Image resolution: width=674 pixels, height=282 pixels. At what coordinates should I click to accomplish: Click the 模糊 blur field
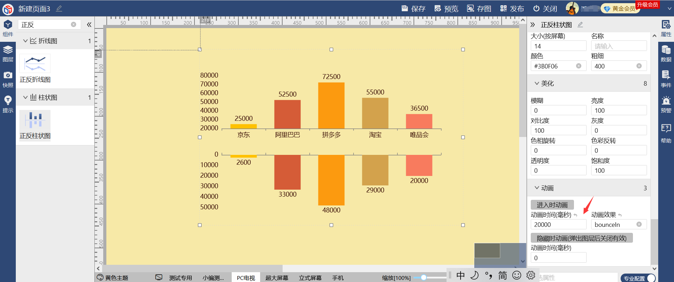559,110
